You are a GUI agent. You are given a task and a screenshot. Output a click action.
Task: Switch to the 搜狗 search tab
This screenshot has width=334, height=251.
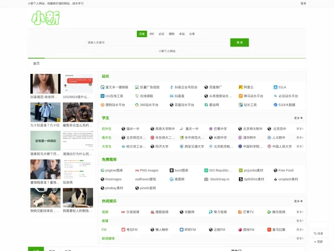pyautogui.click(x=172, y=34)
